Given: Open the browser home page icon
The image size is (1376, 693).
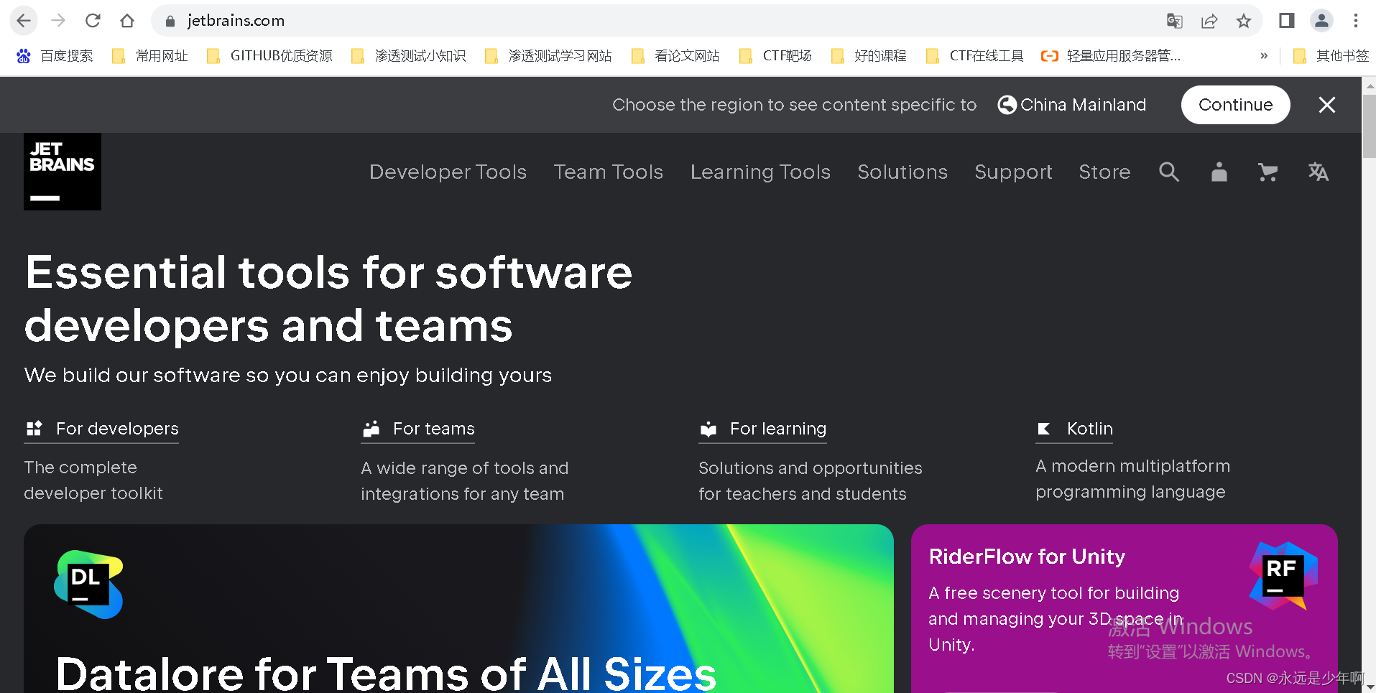Looking at the screenshot, I should pyautogui.click(x=127, y=21).
